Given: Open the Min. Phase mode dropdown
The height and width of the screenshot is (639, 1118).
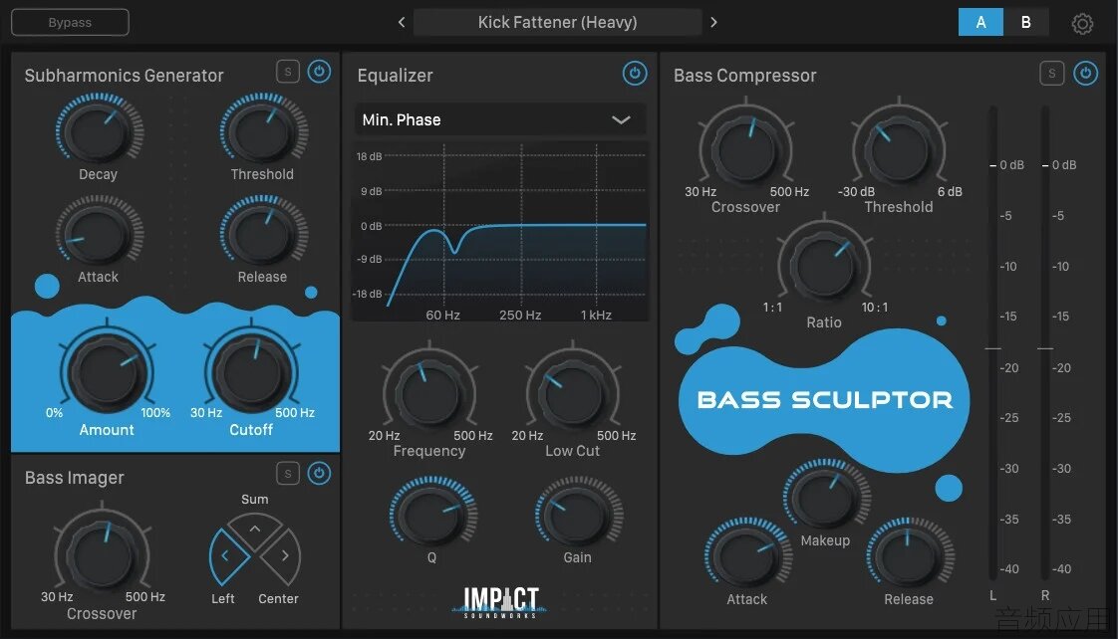Looking at the screenshot, I should click(x=500, y=119).
